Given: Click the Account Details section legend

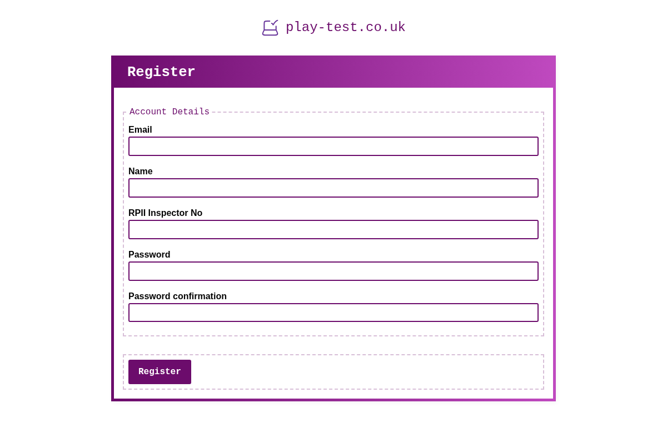Looking at the screenshot, I should (x=169, y=112).
